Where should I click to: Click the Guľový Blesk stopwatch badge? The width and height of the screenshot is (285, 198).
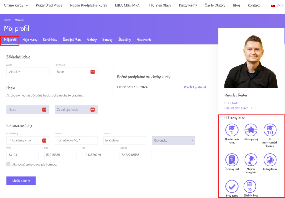[270, 160]
